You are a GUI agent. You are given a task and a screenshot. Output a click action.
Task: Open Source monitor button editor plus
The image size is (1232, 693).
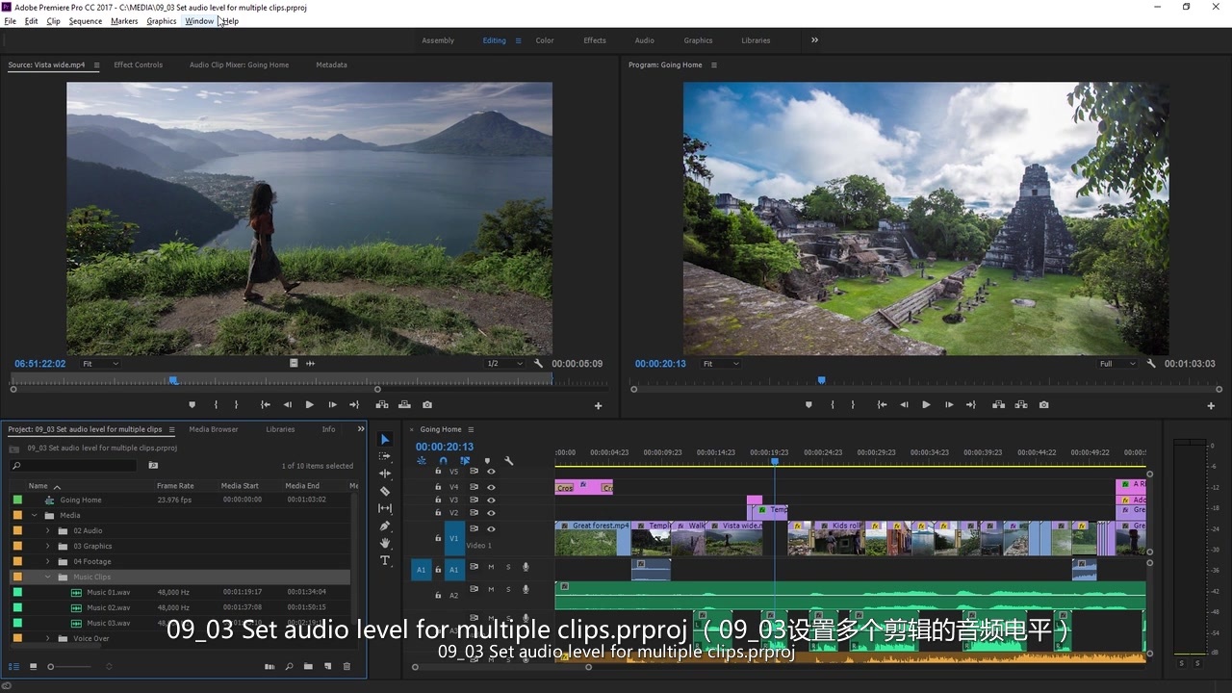(598, 406)
